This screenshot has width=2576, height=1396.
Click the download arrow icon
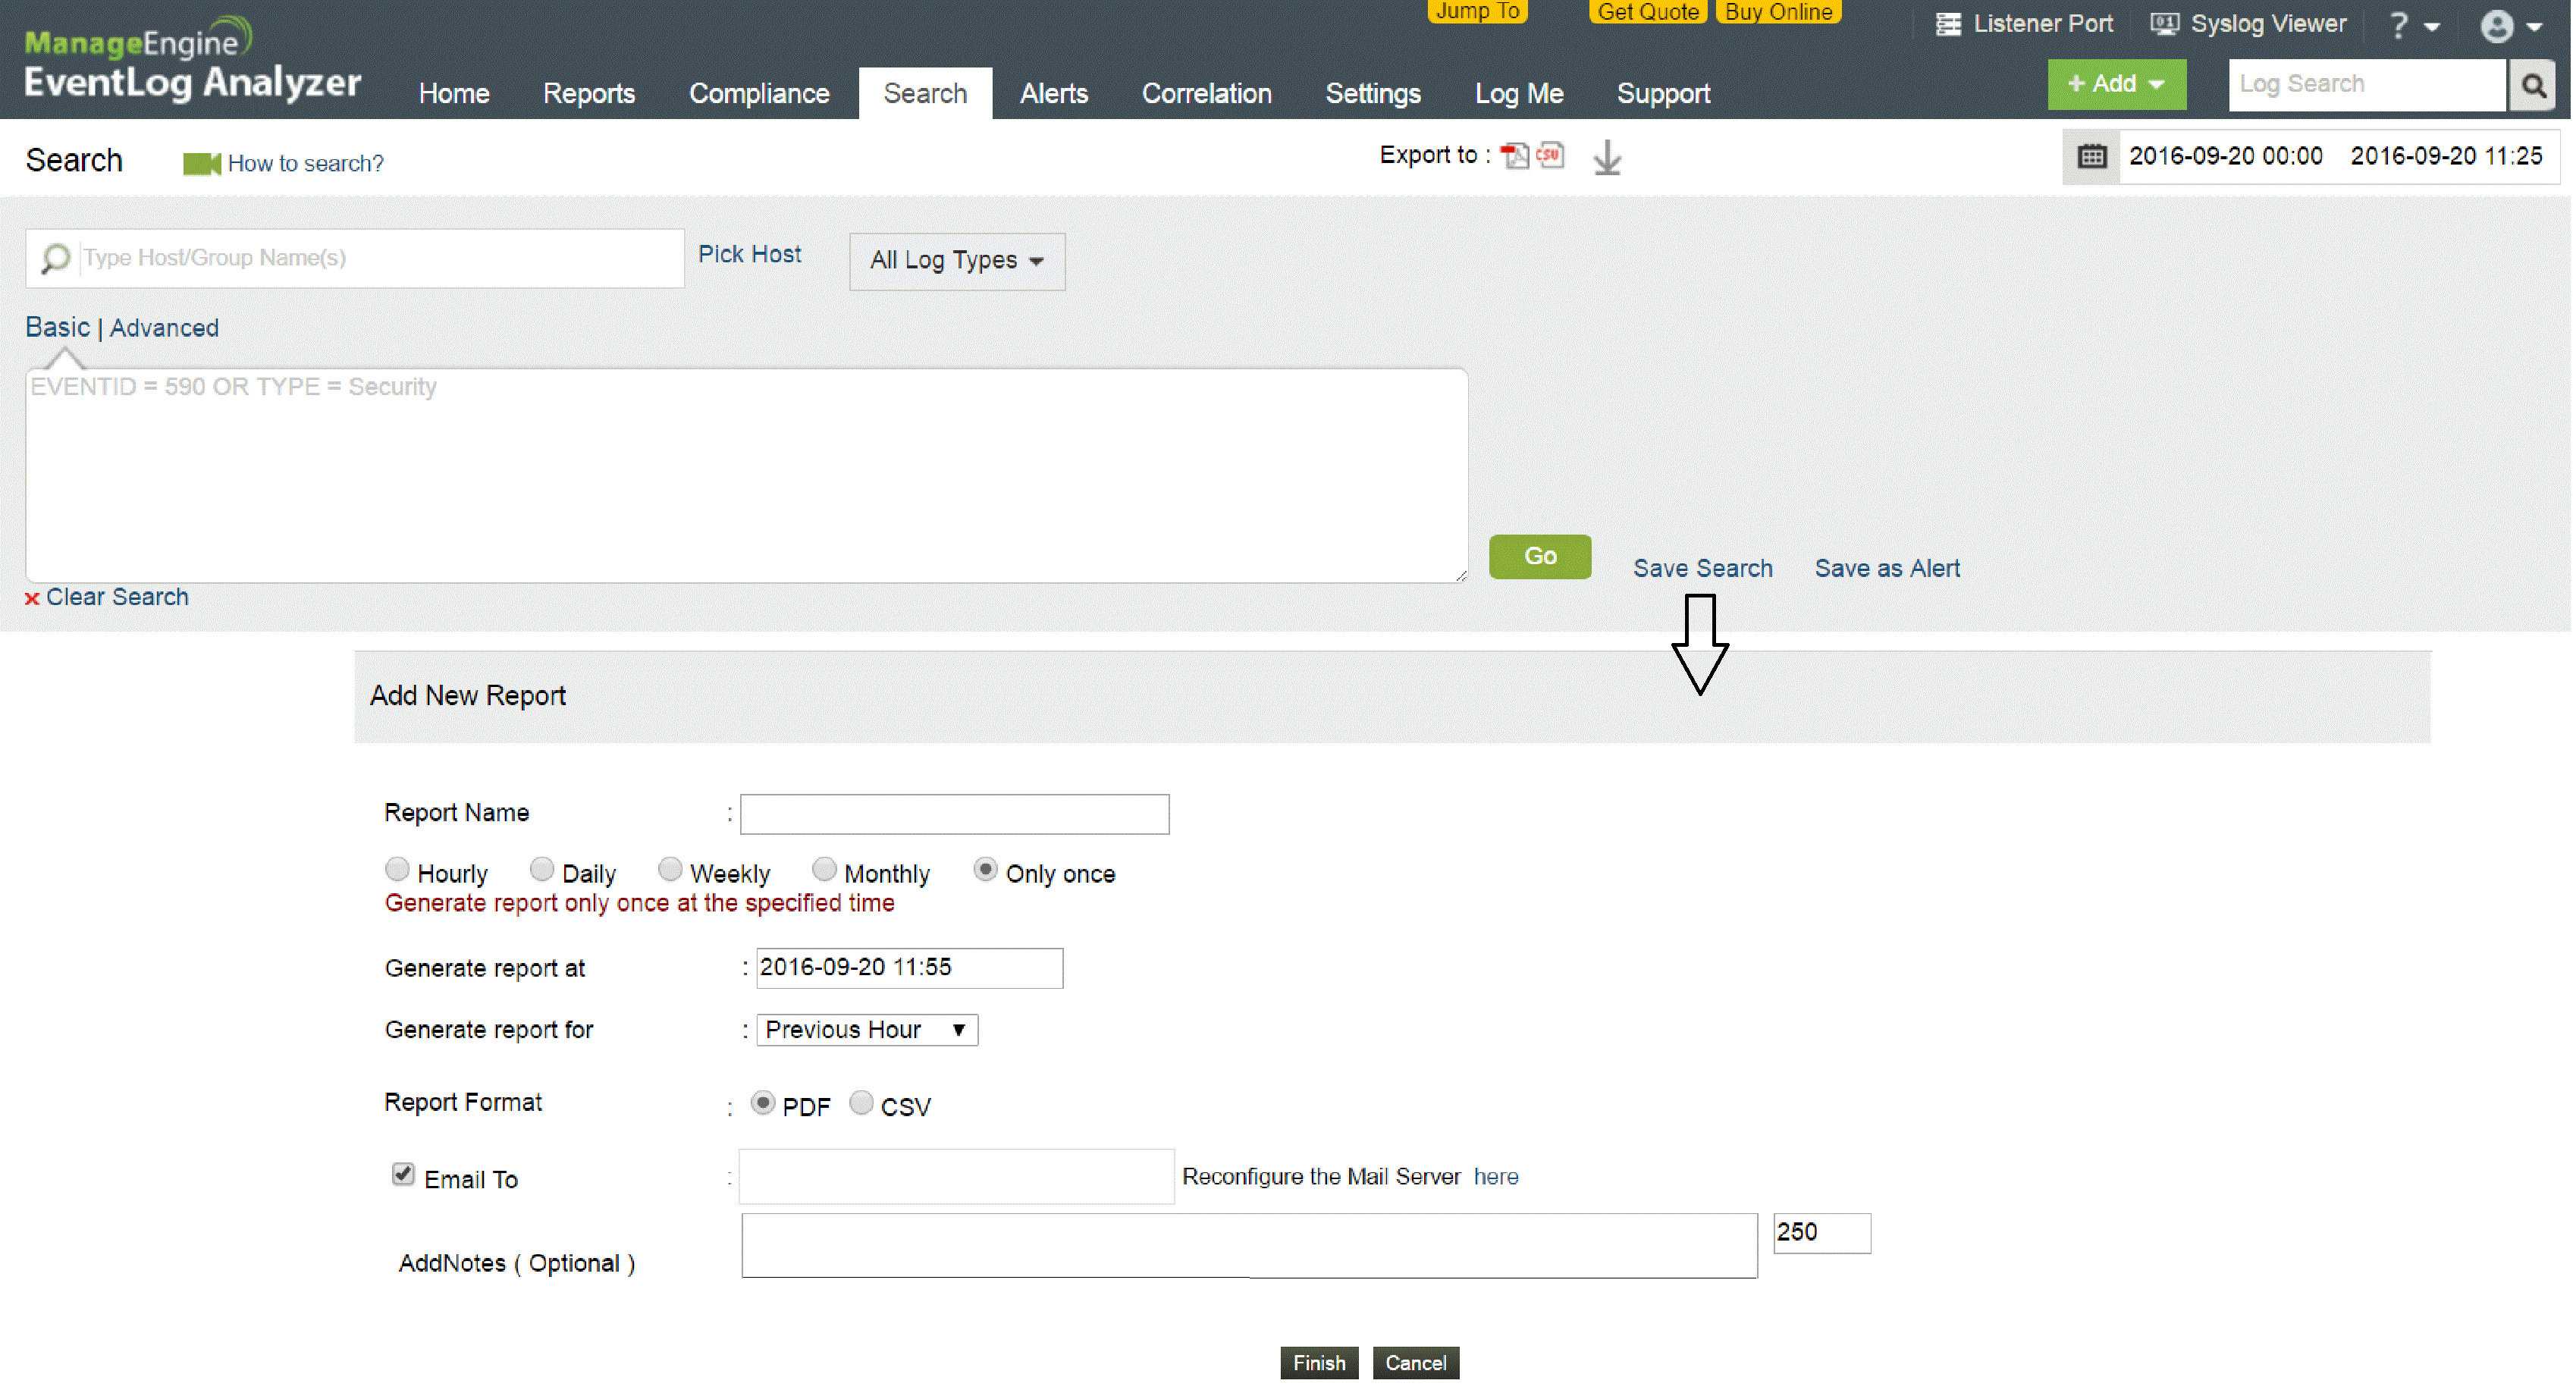pos(1606,158)
